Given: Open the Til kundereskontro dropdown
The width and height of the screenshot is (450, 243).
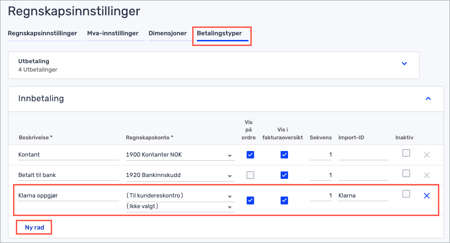Looking at the screenshot, I should tap(229, 197).
